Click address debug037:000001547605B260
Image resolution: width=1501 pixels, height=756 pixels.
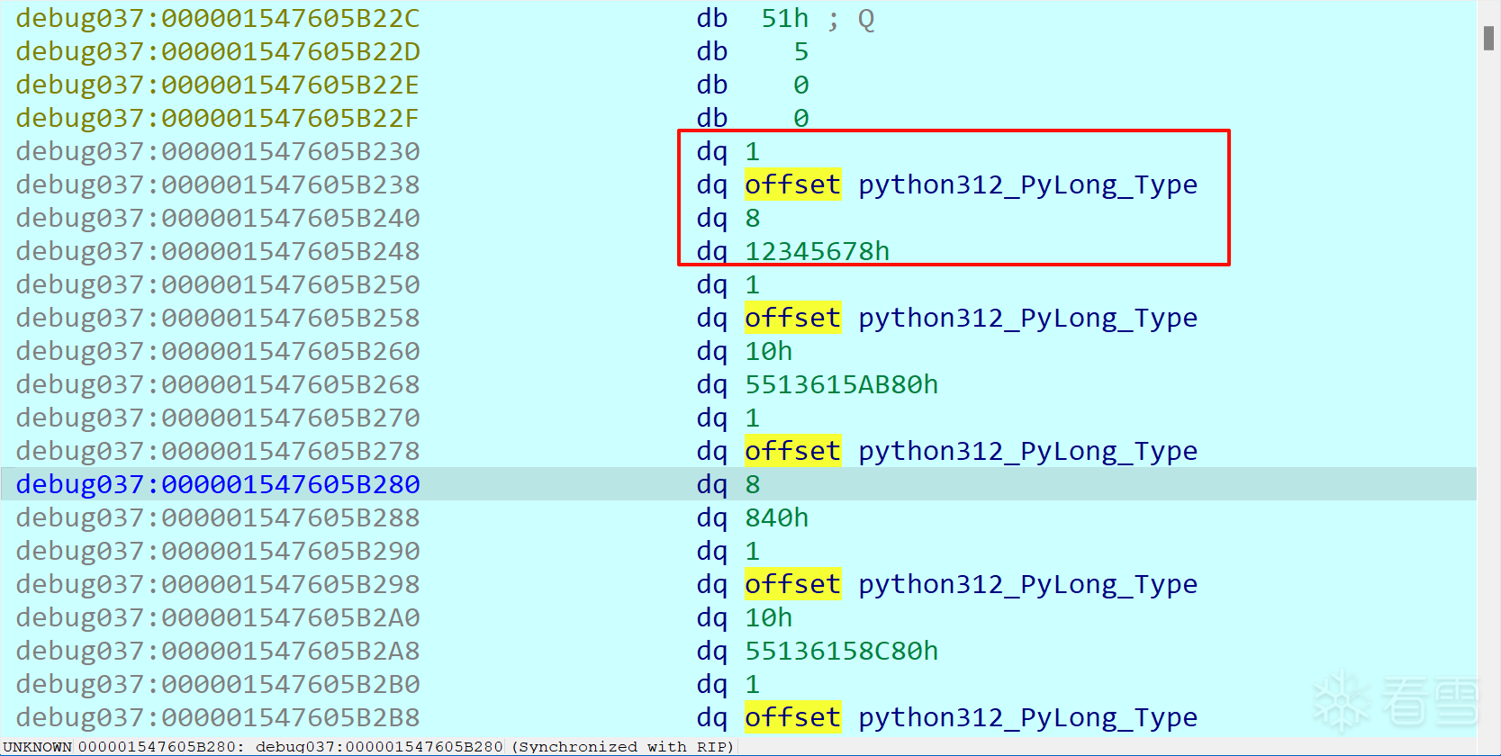pos(218,352)
